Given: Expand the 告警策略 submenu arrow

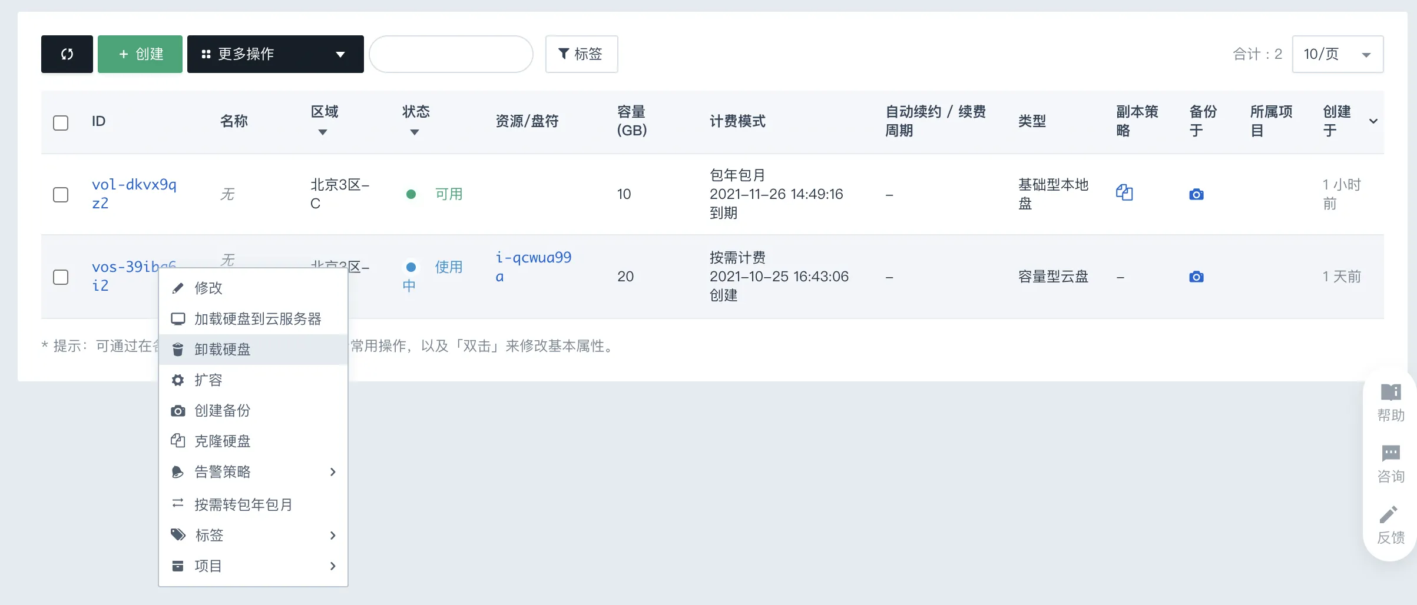Looking at the screenshot, I should click(x=333, y=472).
